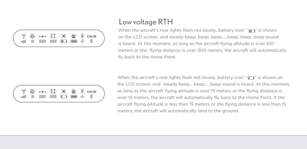307x149 pixels.
Task: Click the full battery bars icon in upper LCD display
Action: pos(74,41)
